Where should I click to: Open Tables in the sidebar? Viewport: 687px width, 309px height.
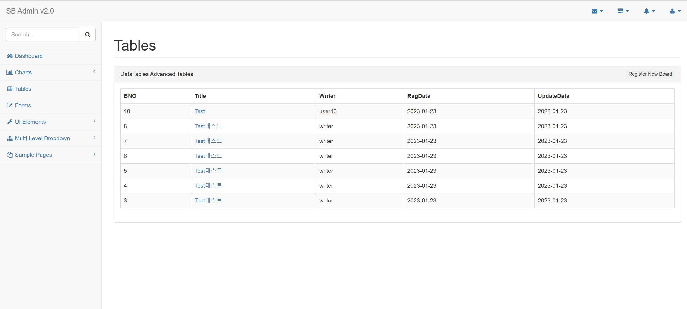(23, 89)
